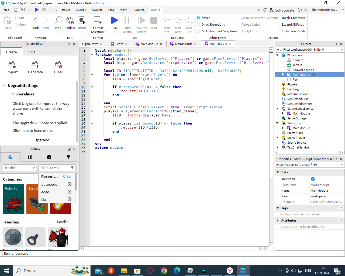
Task: Click the Replace icon in the Edit group
Action: (70, 20)
